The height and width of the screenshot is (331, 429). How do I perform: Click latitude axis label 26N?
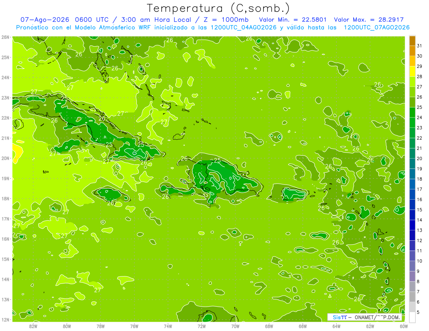tap(5, 37)
